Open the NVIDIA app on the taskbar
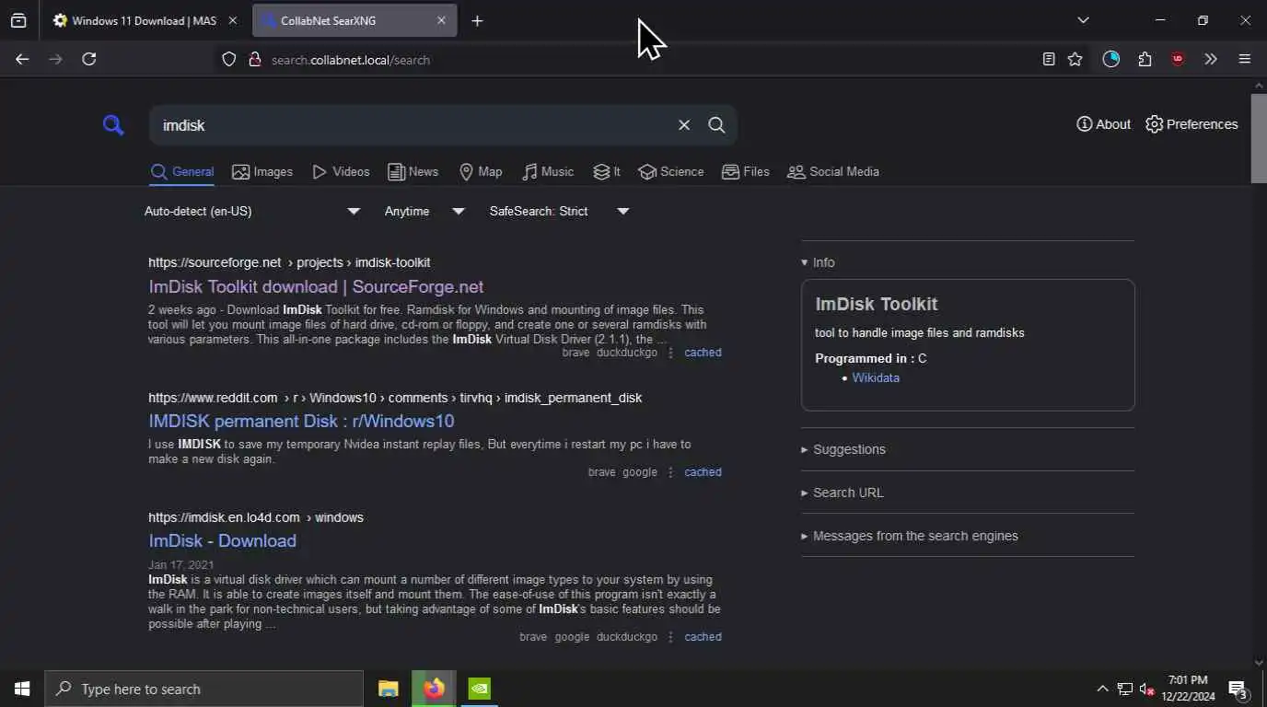This screenshot has height=707, width=1267. [x=479, y=689]
